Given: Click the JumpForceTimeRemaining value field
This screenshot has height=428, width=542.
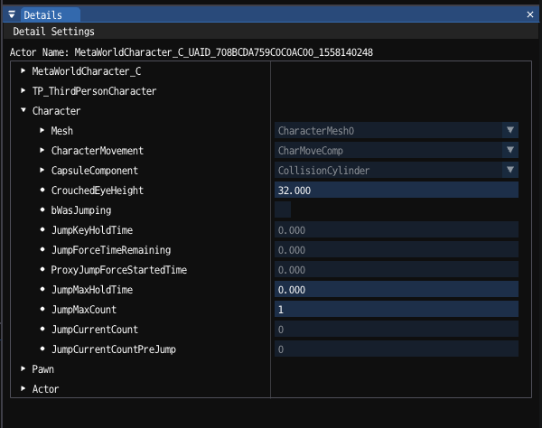Looking at the screenshot, I should pos(397,250).
